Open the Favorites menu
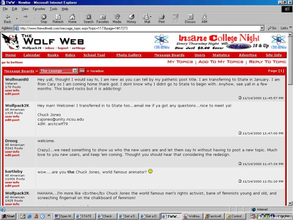Image resolution: width=293 pixels, height=220 pixels. point(39,9)
